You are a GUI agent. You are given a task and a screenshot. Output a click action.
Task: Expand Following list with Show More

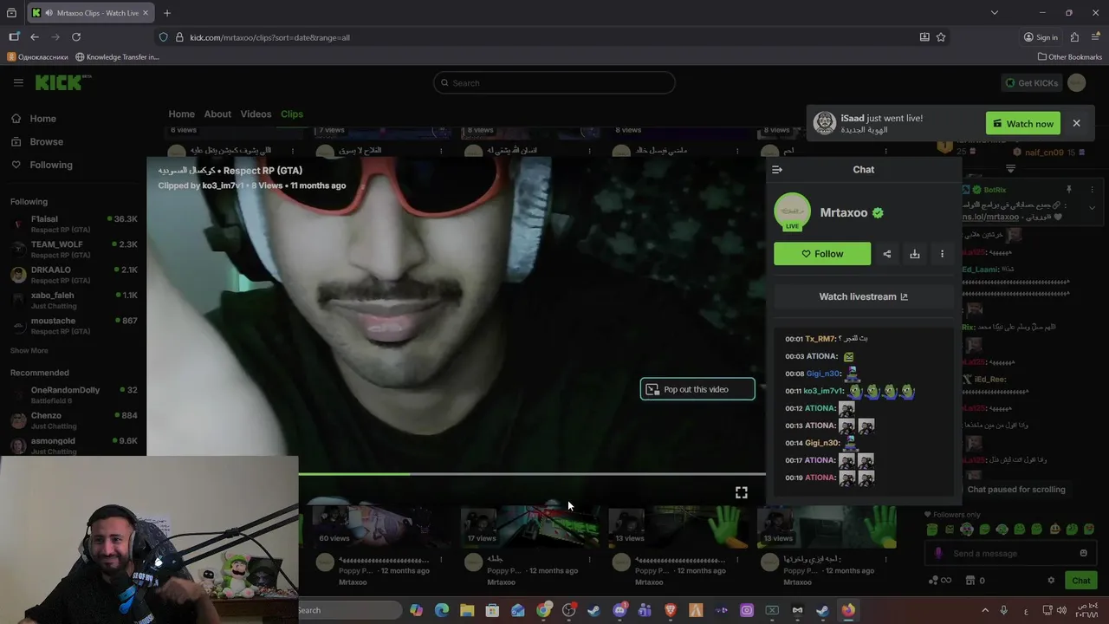coord(29,351)
